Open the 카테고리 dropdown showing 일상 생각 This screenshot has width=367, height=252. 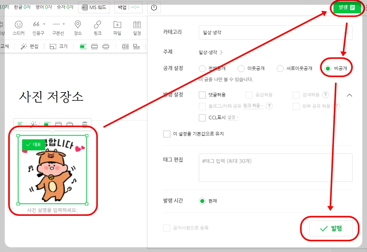275,32
